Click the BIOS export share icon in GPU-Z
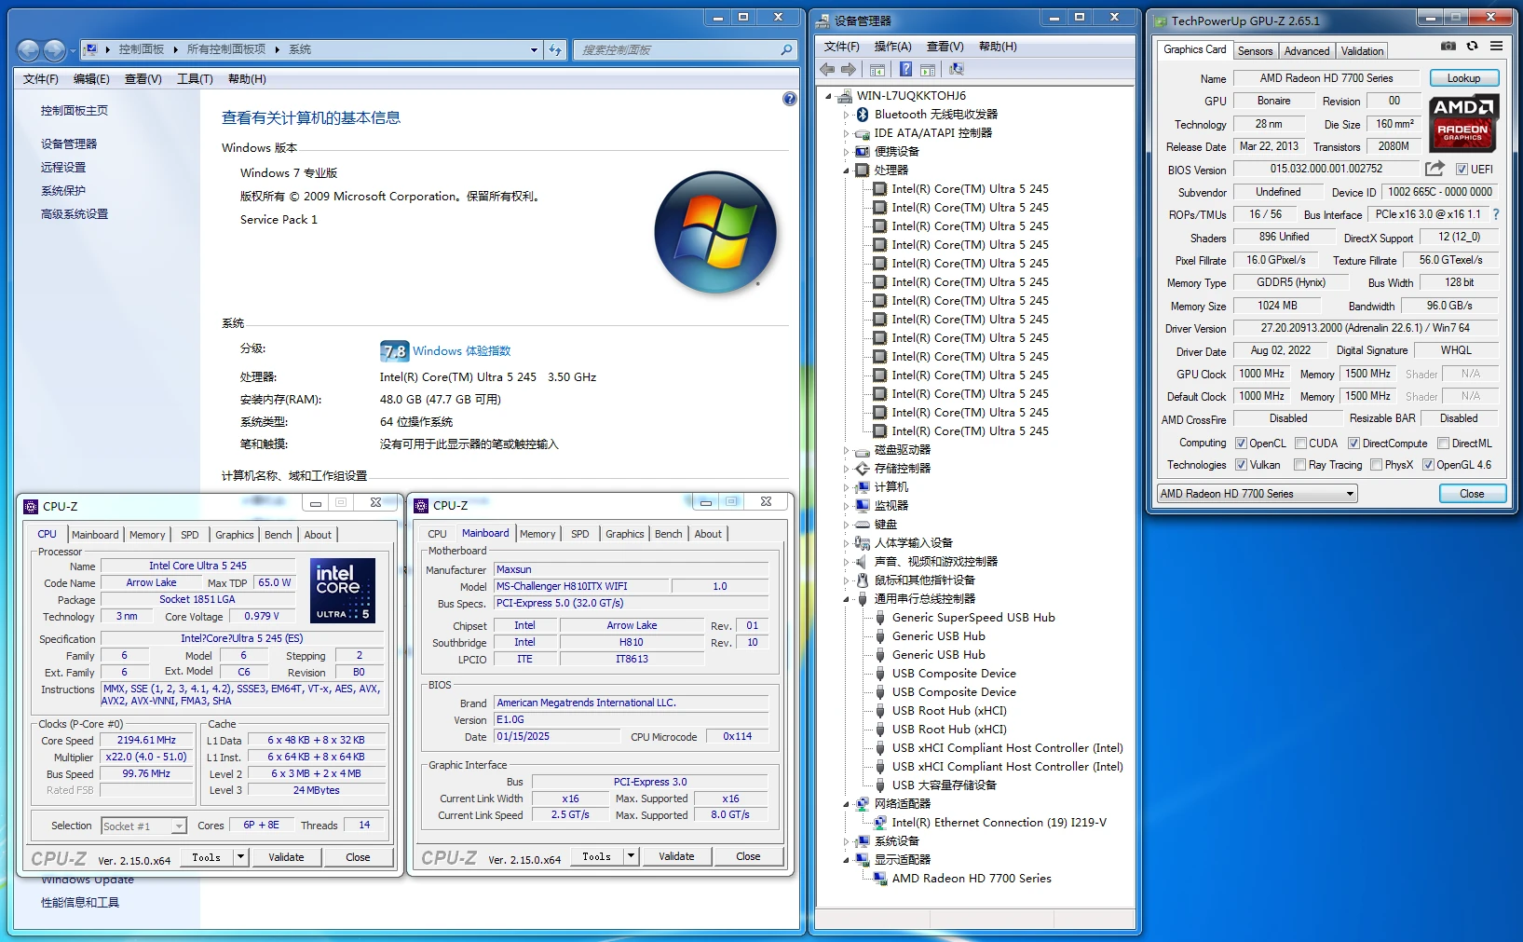The image size is (1523, 942). coord(1435,168)
